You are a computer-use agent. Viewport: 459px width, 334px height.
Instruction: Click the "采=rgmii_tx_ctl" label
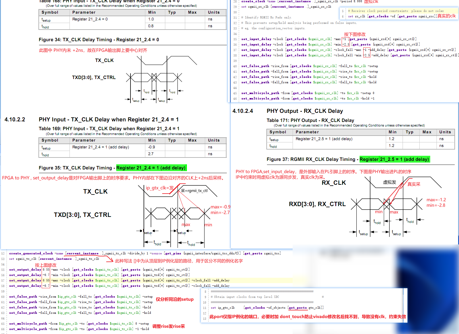(194, 191)
